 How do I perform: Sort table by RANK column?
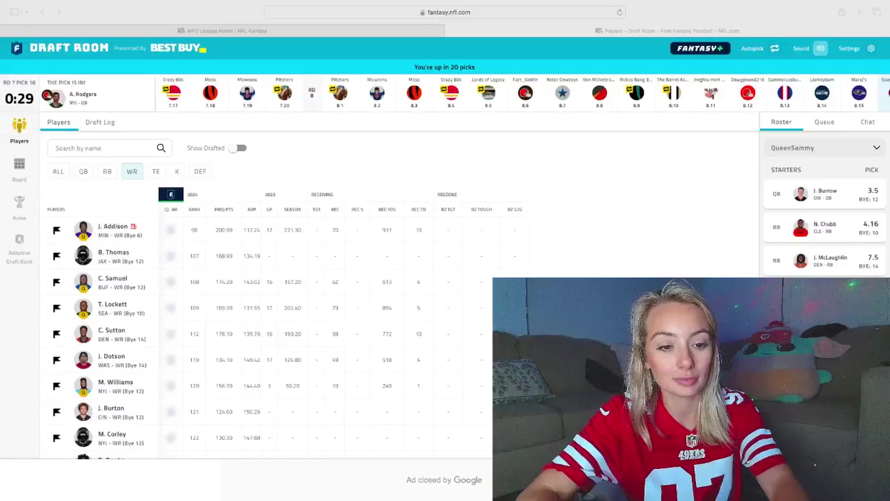coord(194,210)
